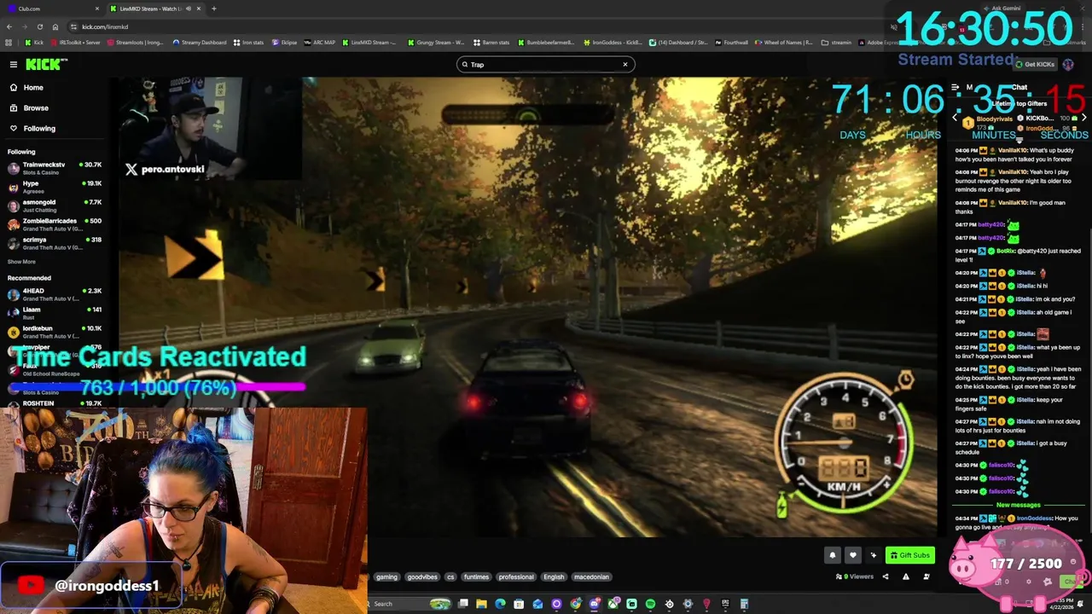Open the IRLToolkit Server bookmark
This screenshot has width=1092, height=614.
(76, 43)
